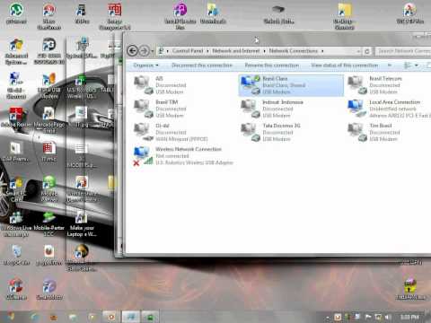Show more toolbar commands chevron
The width and height of the screenshot is (431, 323).
point(390,65)
